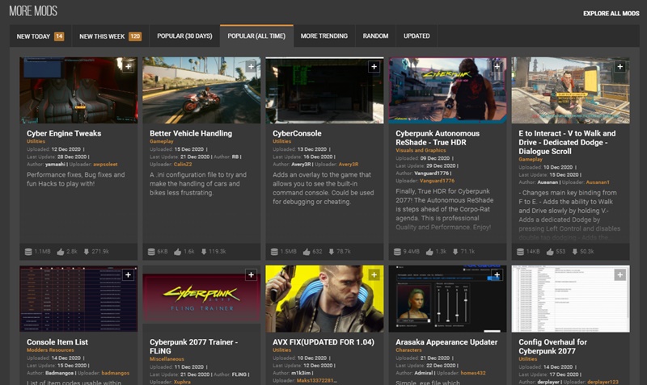Viewport: 647px width, 385px height.
Task: Click file size icon on CyberConsole card
Action: pyautogui.click(x=274, y=252)
